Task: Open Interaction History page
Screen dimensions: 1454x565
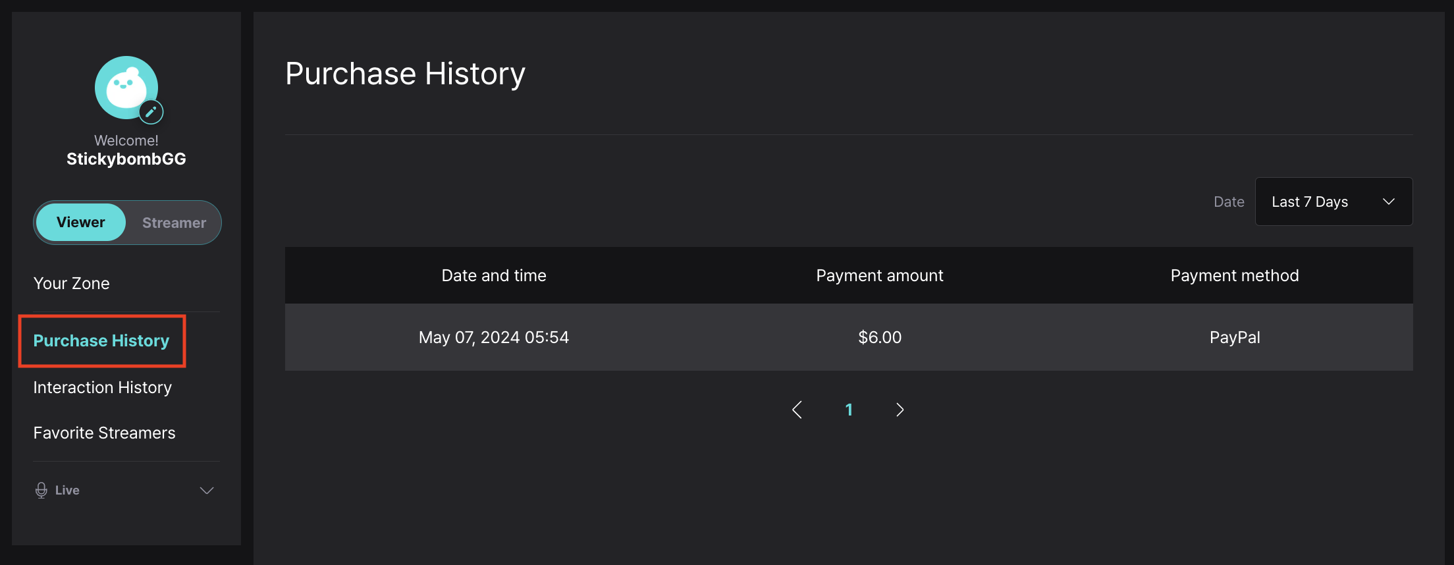Action: [x=102, y=387]
